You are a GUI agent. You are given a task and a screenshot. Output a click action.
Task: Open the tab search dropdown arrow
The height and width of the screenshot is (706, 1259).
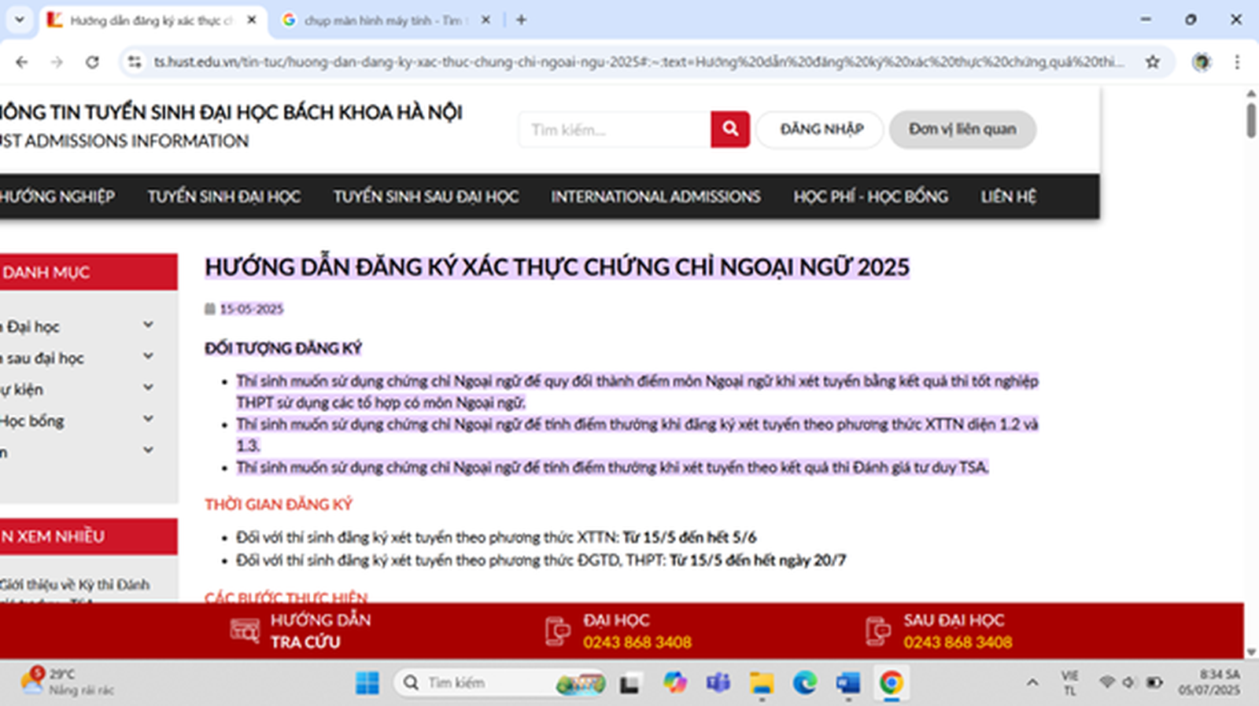pyautogui.click(x=19, y=20)
